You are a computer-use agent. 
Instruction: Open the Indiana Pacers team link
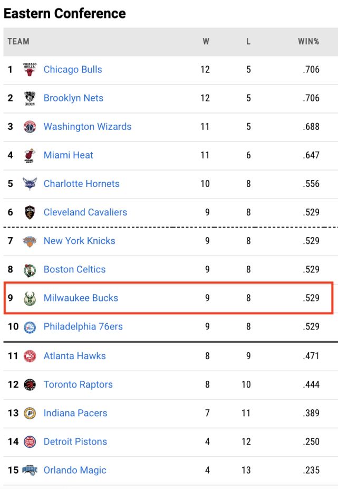pos(75,413)
